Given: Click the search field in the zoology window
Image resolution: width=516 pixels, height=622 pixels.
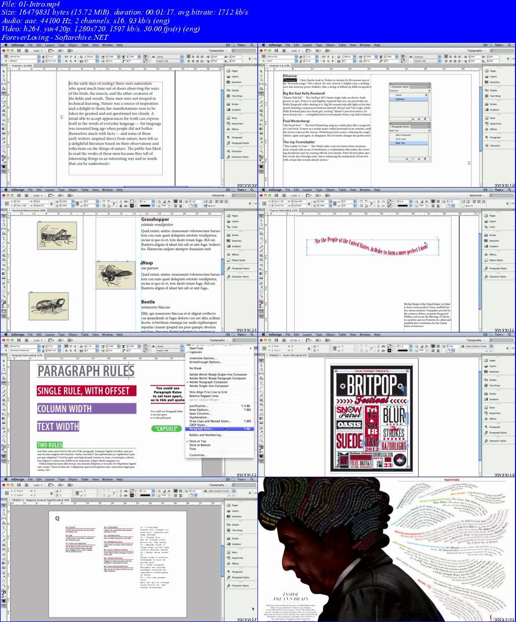Looking at the screenshot, I should pyautogui.click(x=242, y=50).
